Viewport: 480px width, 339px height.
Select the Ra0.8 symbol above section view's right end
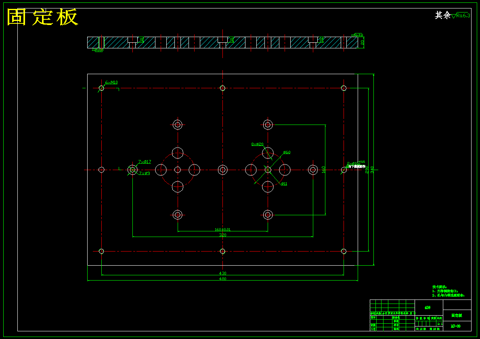coord(357,35)
